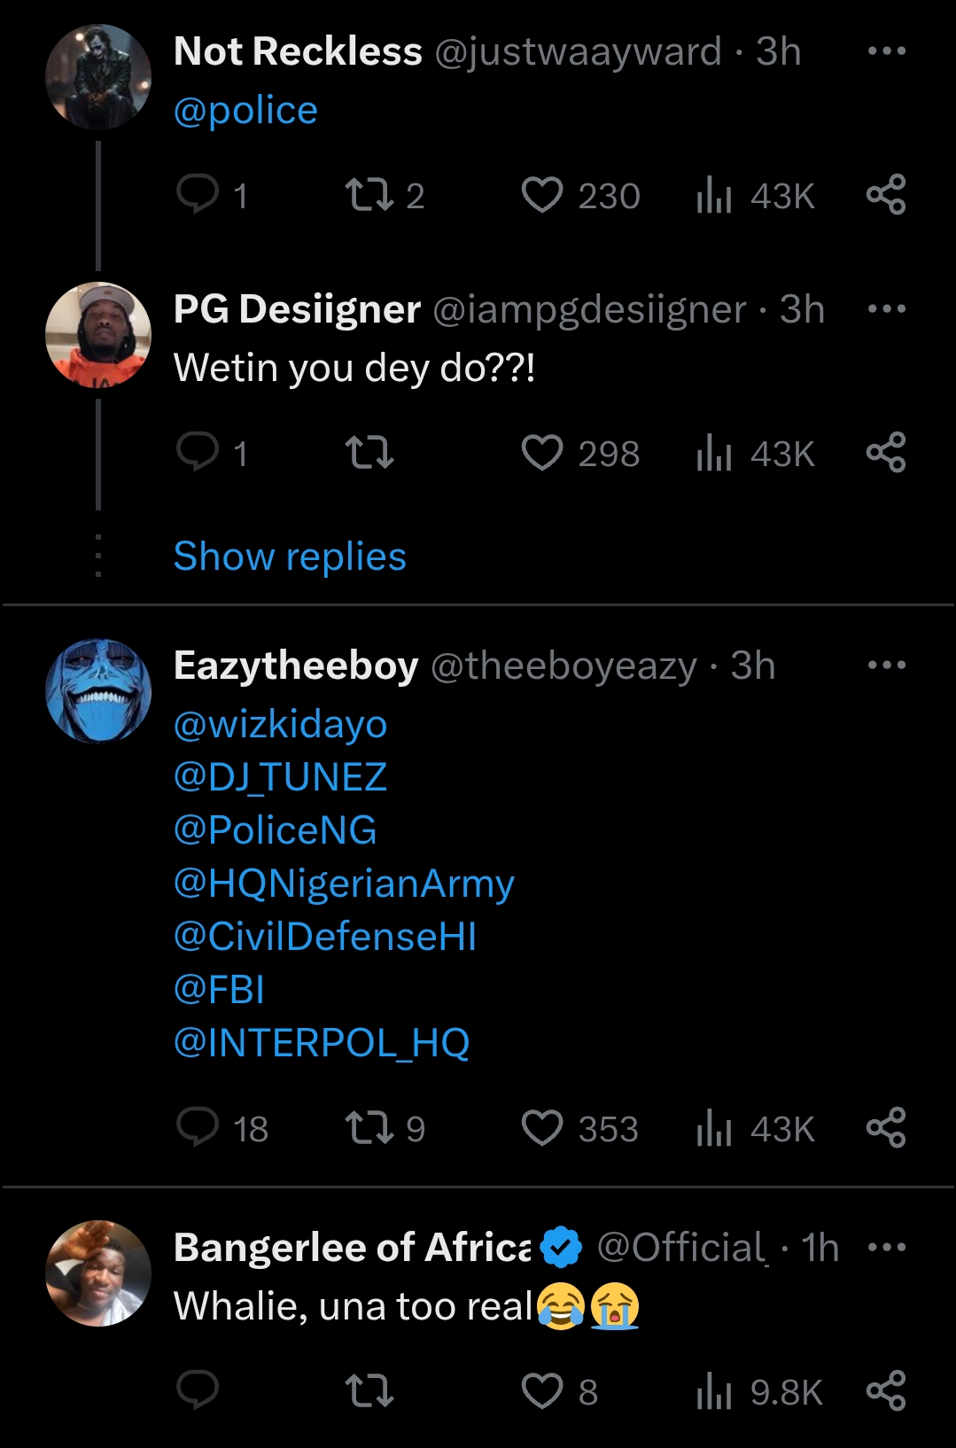This screenshot has height=1448, width=956.
Task: Open the @wizkidayo mention link
Action: point(281,725)
